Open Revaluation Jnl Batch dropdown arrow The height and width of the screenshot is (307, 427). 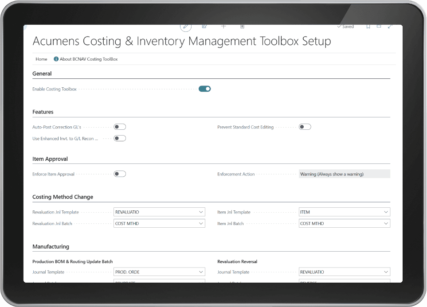point(201,223)
